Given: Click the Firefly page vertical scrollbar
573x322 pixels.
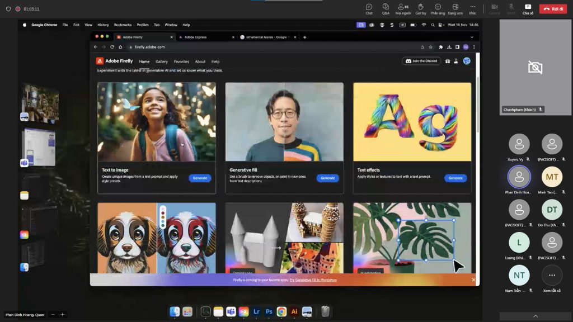Looking at the screenshot, I should 478,106.
